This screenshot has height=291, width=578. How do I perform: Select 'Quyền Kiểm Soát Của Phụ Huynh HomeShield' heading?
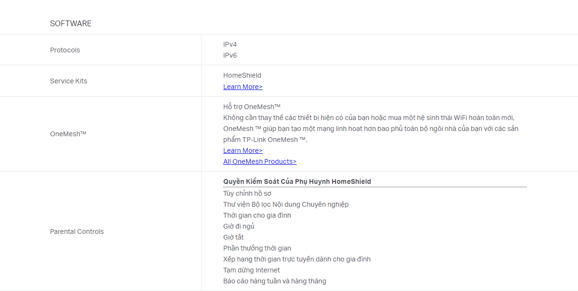coord(297,181)
